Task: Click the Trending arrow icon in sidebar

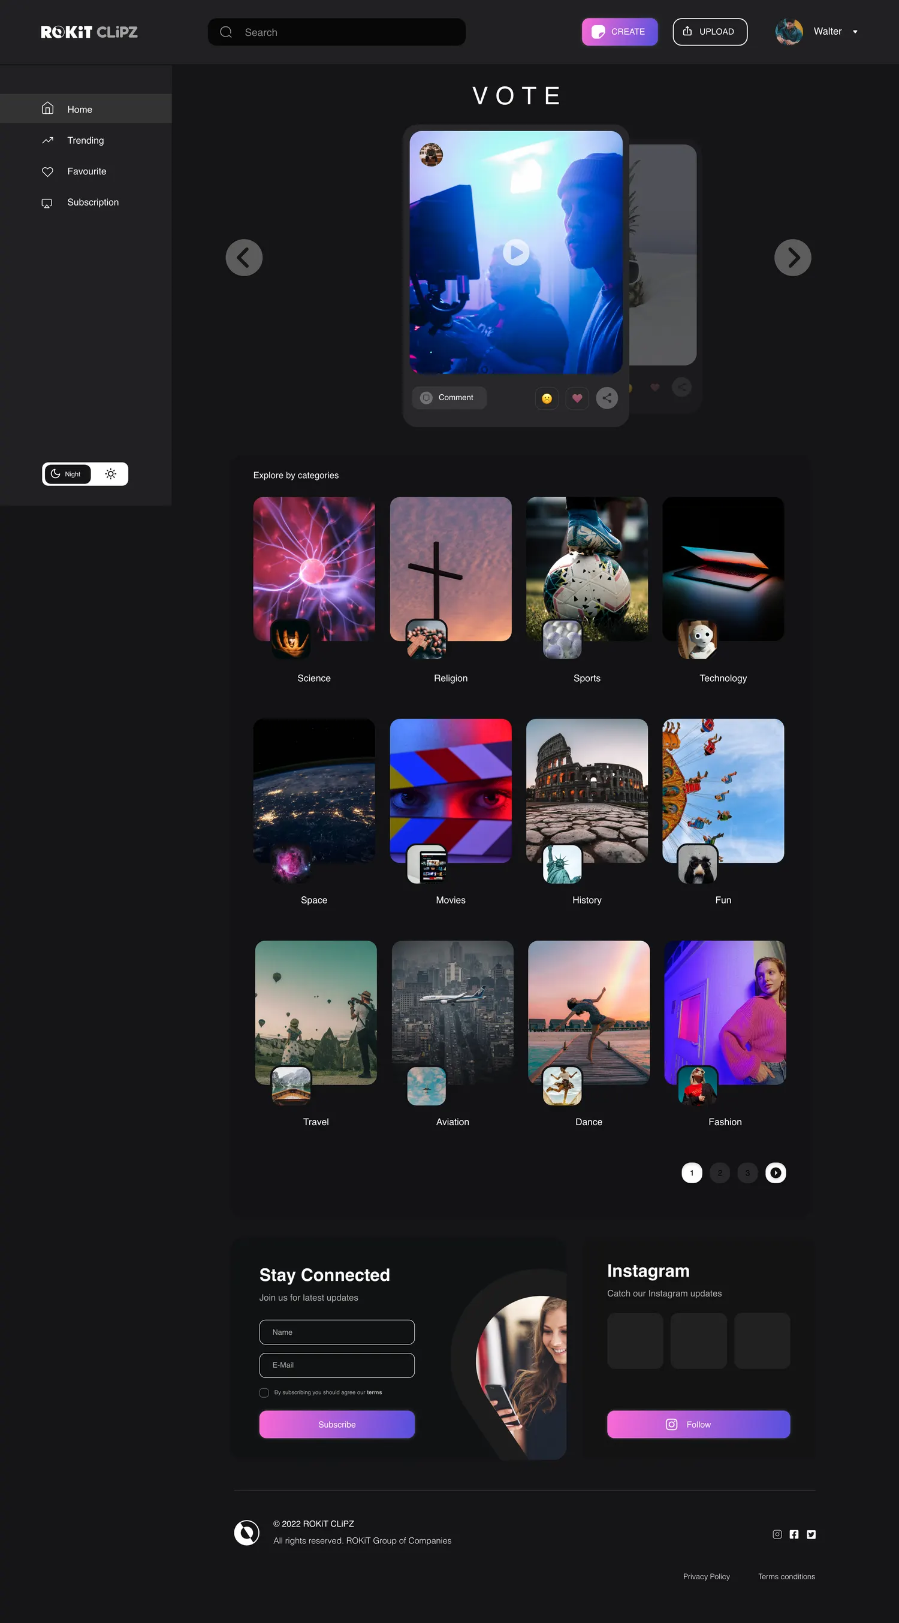Action: pyautogui.click(x=47, y=140)
